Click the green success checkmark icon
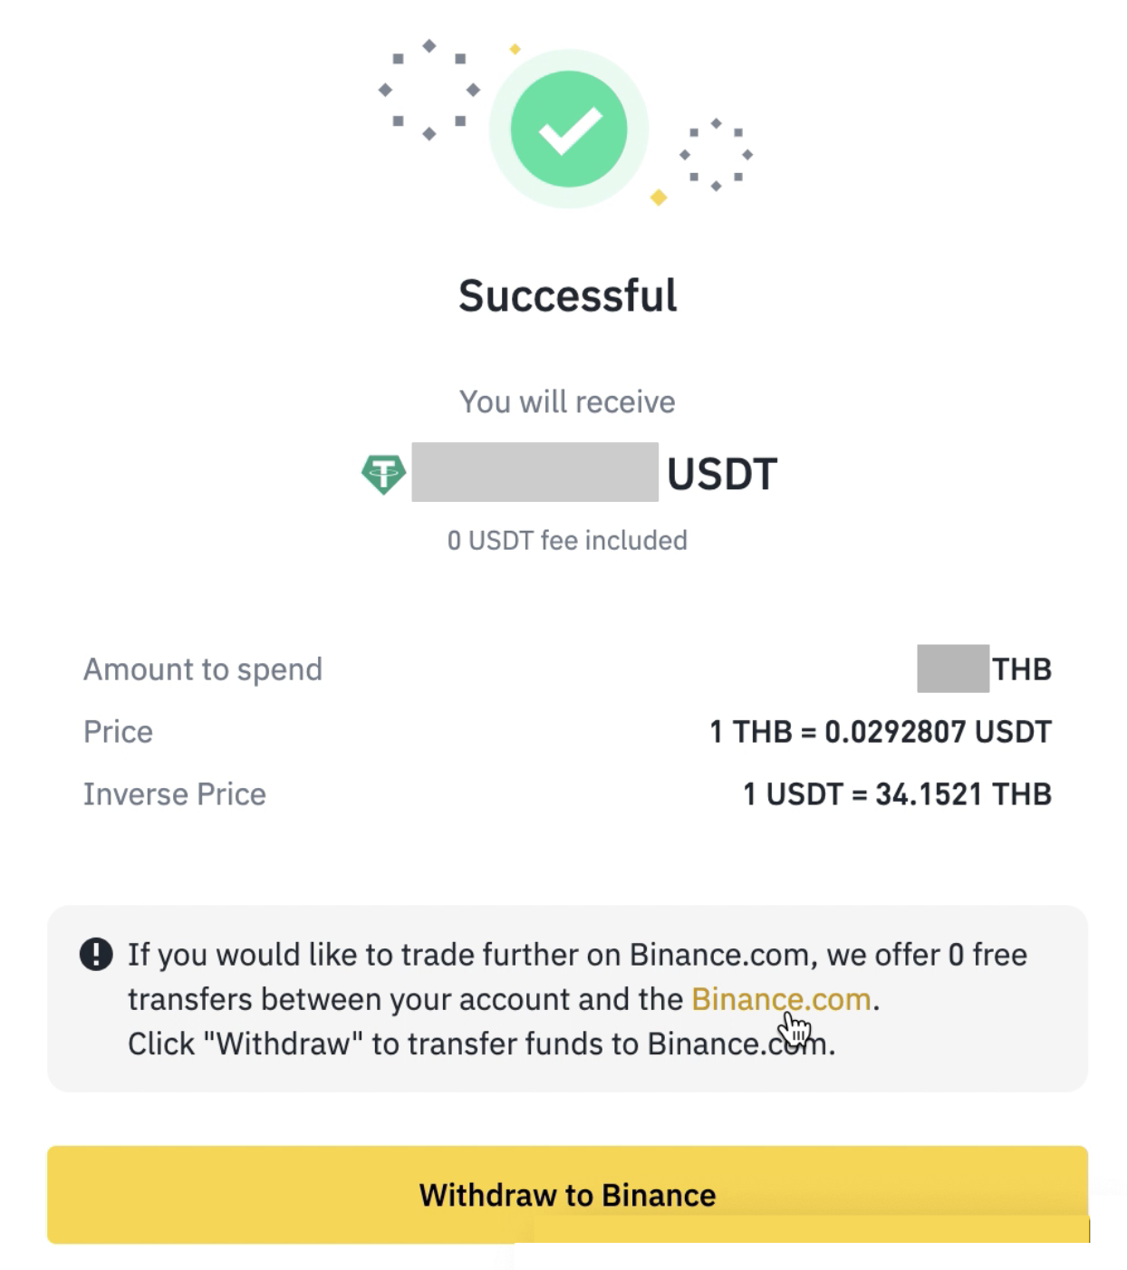Screen dimensions: 1127x1270 pyautogui.click(x=568, y=129)
